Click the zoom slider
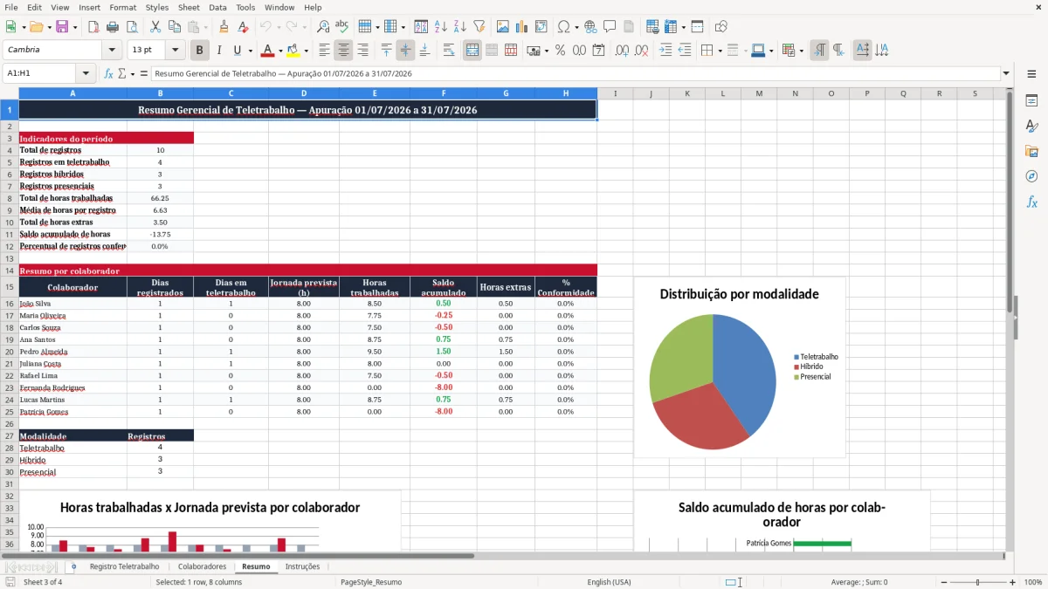 pos(978,582)
